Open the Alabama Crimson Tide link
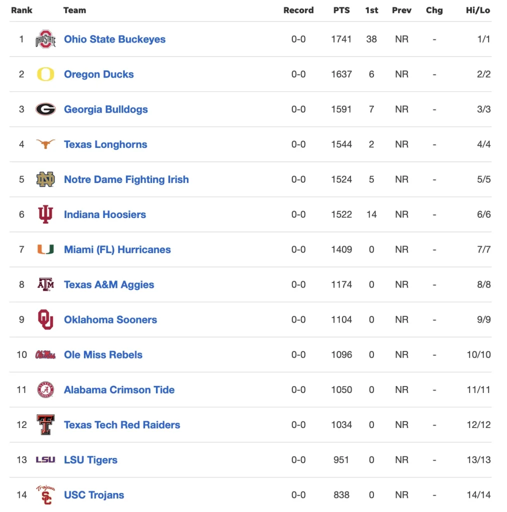 [x=119, y=389]
